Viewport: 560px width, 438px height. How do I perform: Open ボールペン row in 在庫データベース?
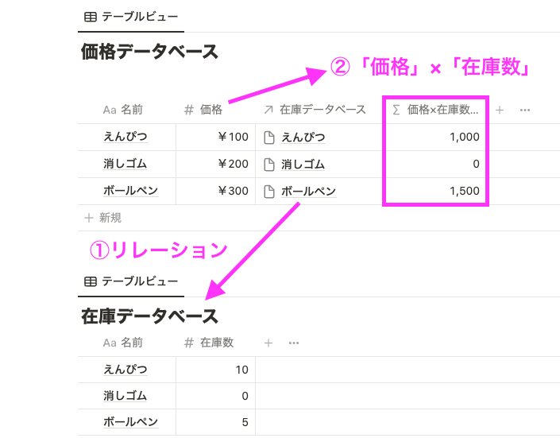tap(131, 422)
